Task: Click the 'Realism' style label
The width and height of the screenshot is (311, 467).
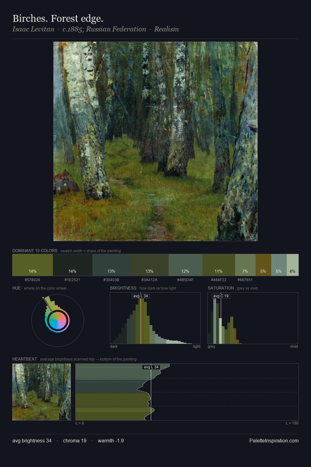Action: coord(166,29)
